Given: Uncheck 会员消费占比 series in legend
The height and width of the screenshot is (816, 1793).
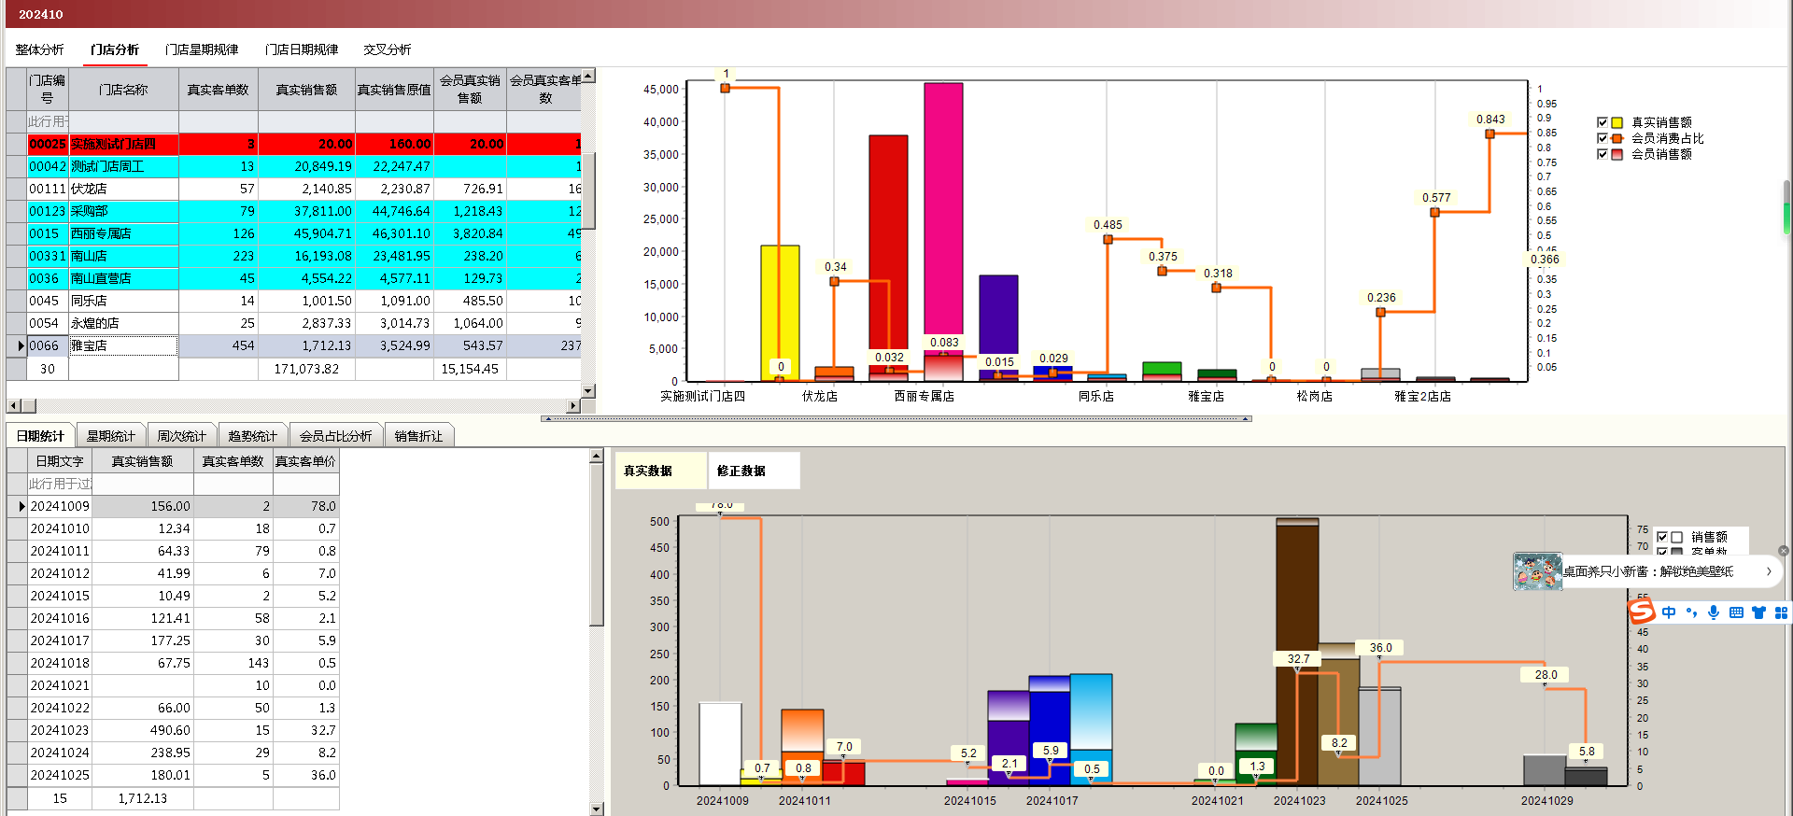Looking at the screenshot, I should coord(1602,138).
